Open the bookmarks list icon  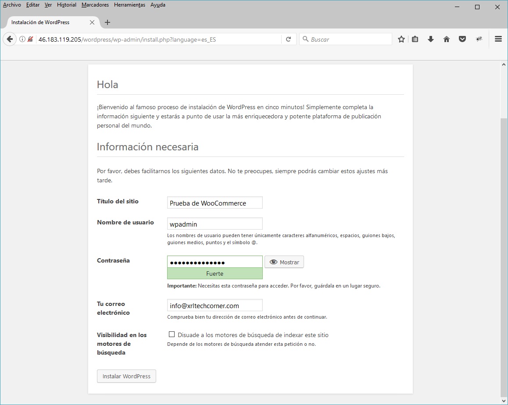point(415,39)
